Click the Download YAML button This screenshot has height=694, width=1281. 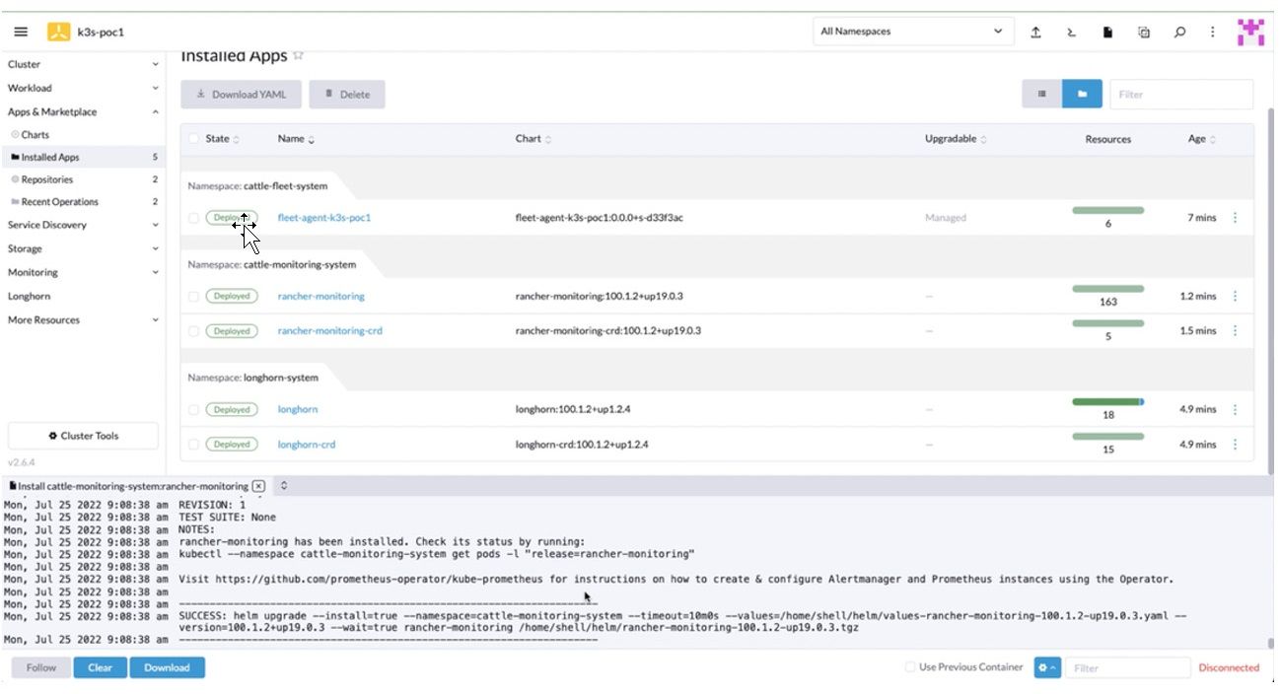[x=241, y=95]
